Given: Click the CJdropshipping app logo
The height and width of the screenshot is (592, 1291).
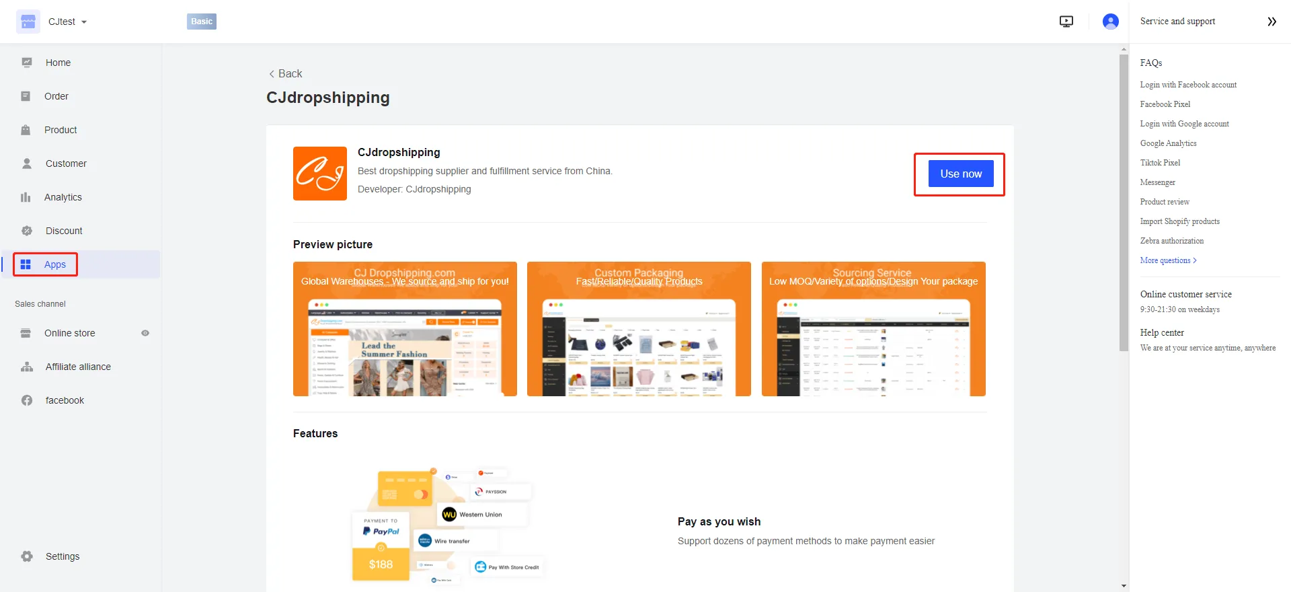Looking at the screenshot, I should pyautogui.click(x=320, y=174).
